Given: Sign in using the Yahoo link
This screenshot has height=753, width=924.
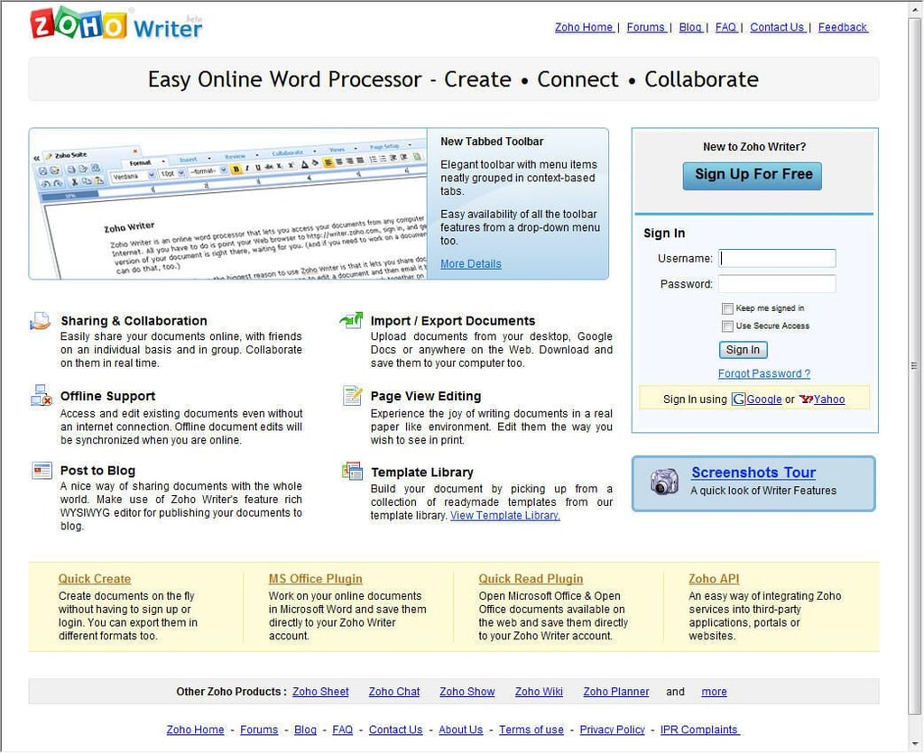Looking at the screenshot, I should 829,399.
